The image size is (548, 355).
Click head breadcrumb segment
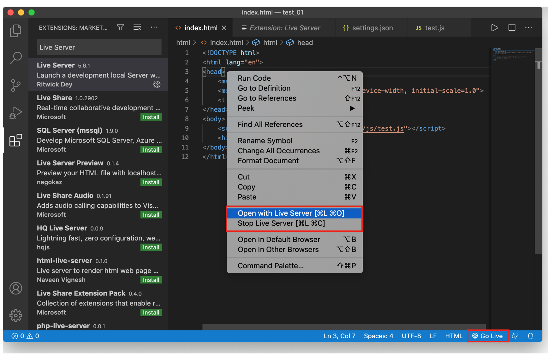pos(300,43)
